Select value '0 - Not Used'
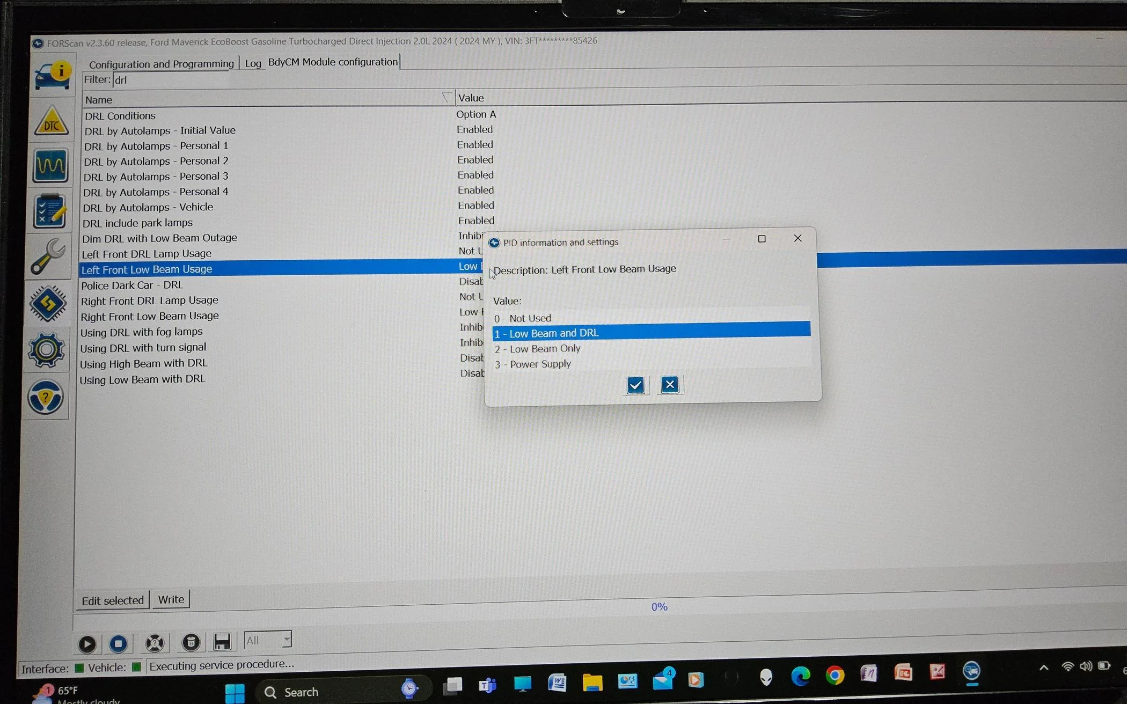 [651, 318]
